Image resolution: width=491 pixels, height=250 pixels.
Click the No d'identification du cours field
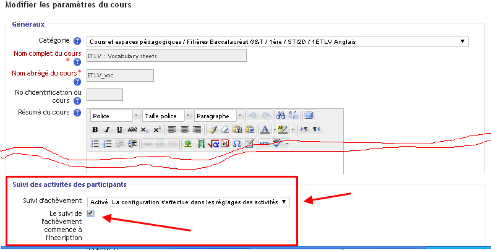point(105,95)
